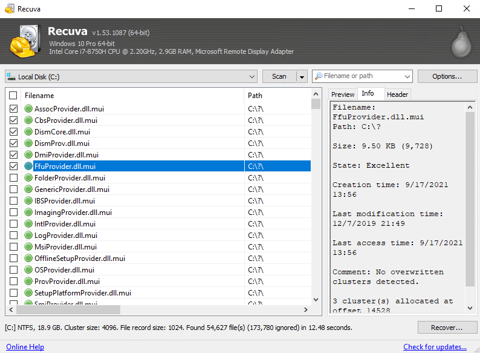Image resolution: width=480 pixels, height=353 pixels.
Task: Click the Info panel scroll-down arrow
Action: (470, 308)
